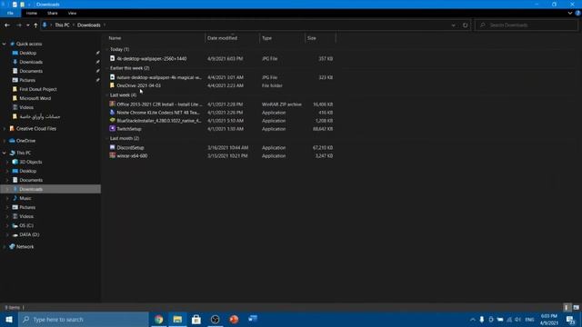The image size is (582, 327).
Task: Open the volume control tray icon
Action: (518, 320)
